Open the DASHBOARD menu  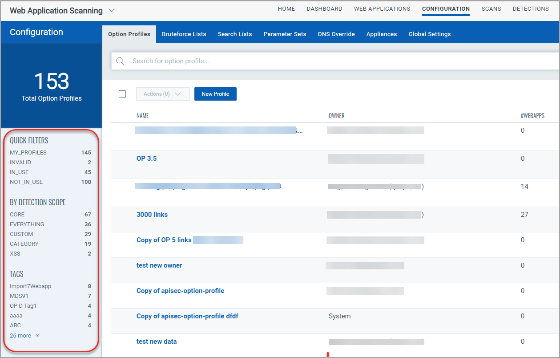click(325, 9)
